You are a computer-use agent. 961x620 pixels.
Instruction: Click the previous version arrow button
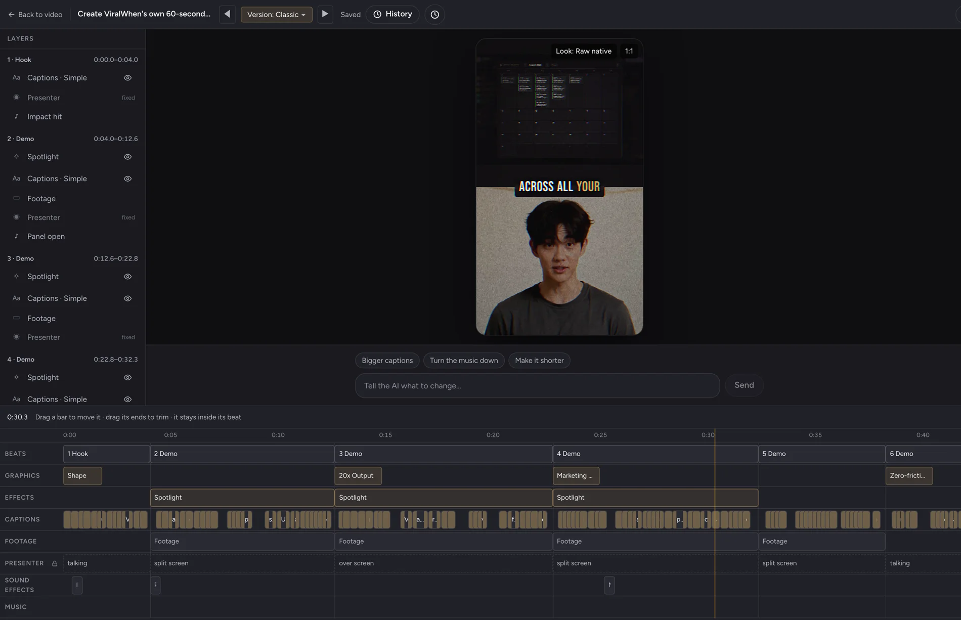[x=227, y=14]
